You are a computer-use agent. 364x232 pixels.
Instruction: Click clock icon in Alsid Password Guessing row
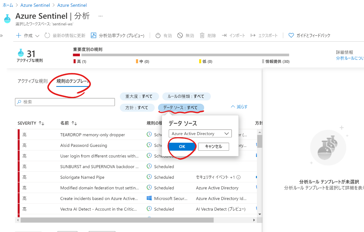point(149,145)
